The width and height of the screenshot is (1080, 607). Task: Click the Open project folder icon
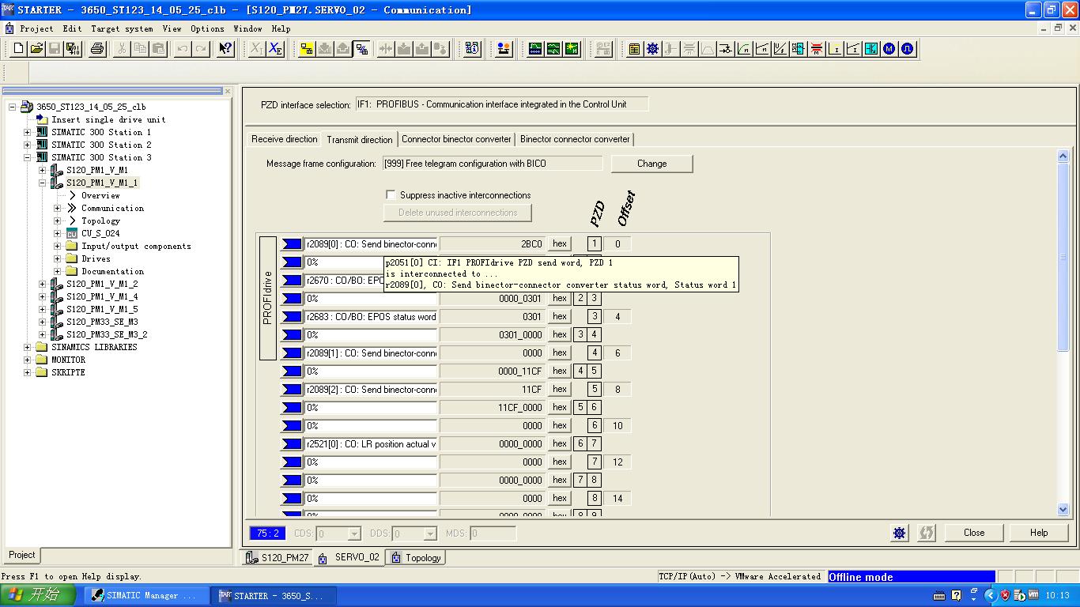click(36, 49)
